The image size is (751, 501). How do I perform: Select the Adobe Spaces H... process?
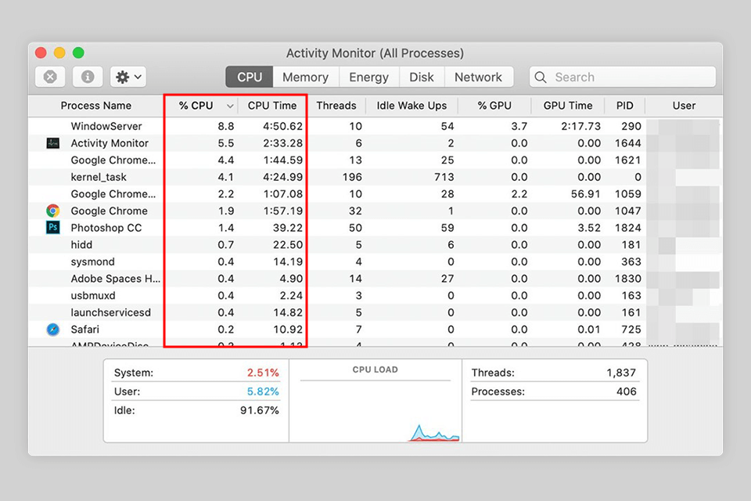[x=116, y=279]
